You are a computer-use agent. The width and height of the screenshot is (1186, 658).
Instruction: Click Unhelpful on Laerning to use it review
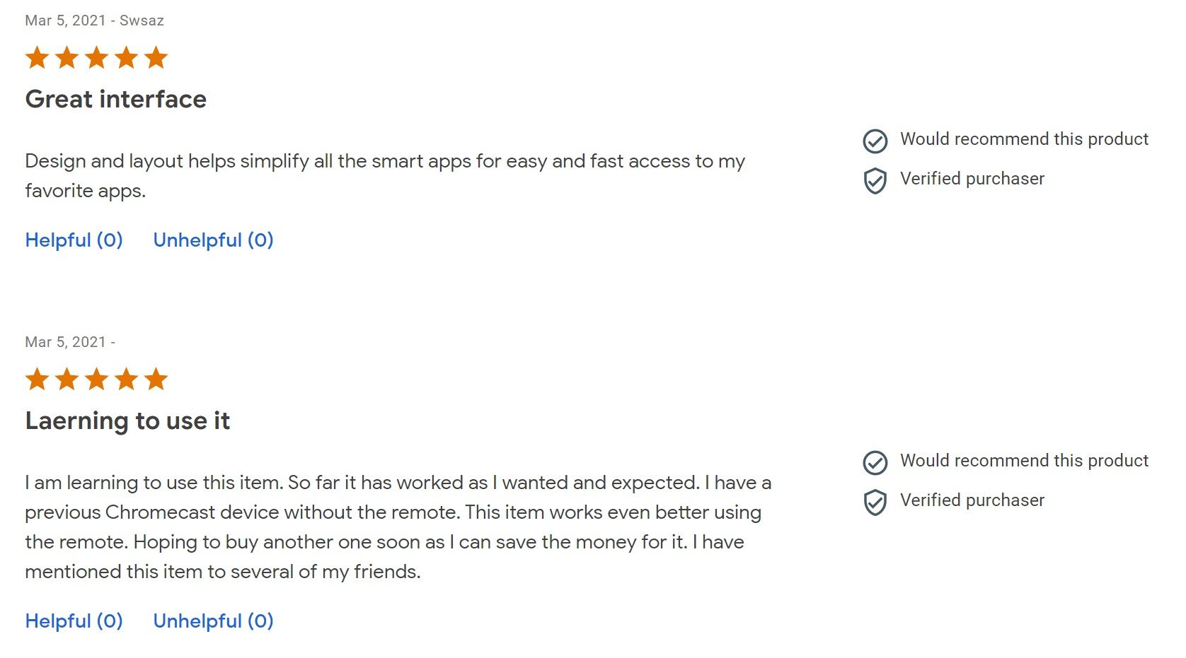click(213, 621)
